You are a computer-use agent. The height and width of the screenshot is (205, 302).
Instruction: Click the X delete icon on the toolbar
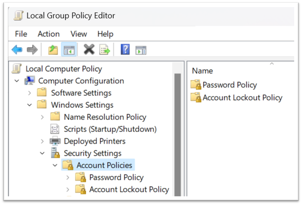point(89,49)
